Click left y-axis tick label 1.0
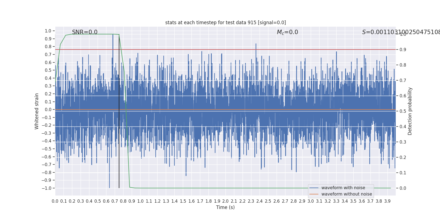This screenshot has width=440, height=220. tap(48, 31)
